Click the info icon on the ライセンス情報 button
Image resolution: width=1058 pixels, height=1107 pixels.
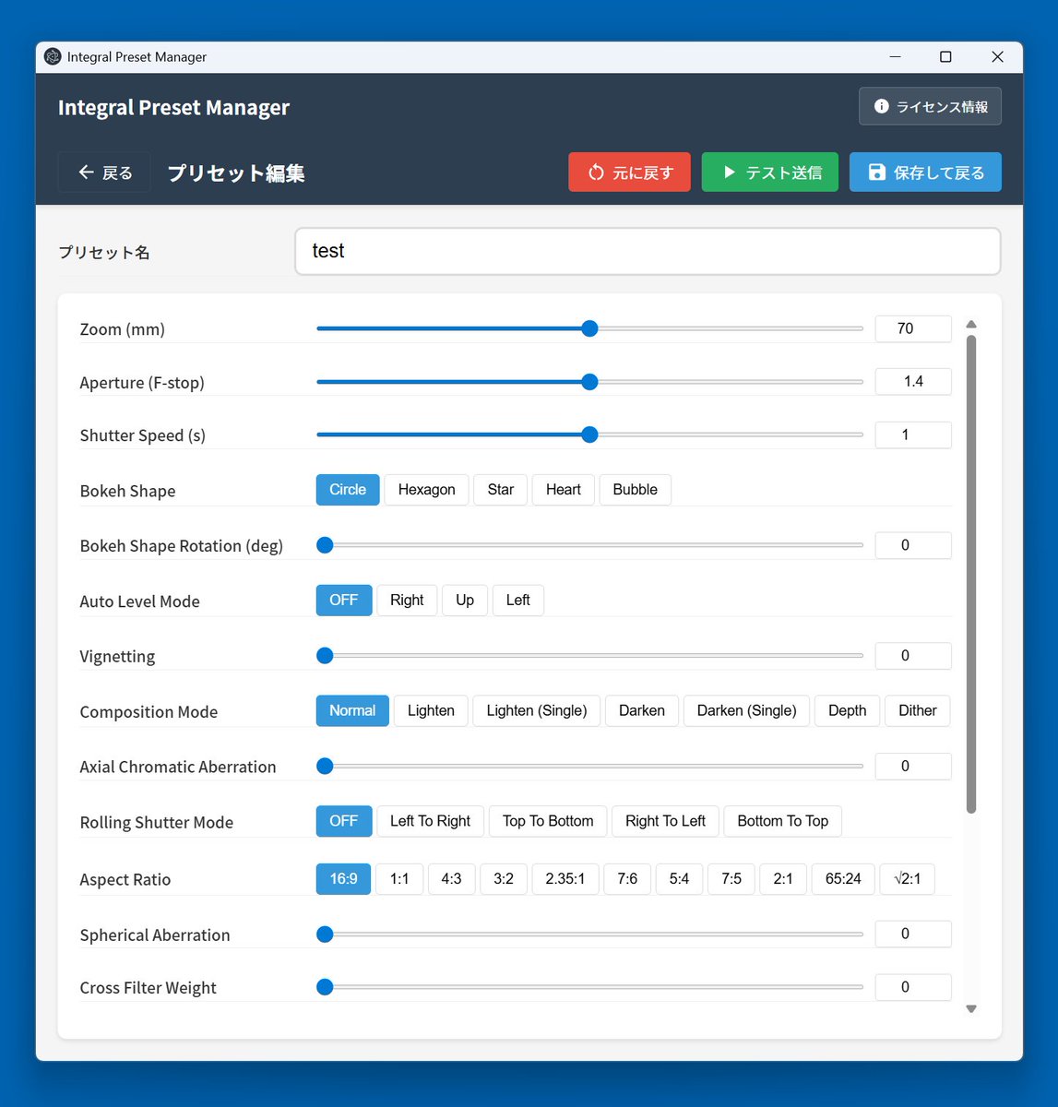pyautogui.click(x=879, y=106)
